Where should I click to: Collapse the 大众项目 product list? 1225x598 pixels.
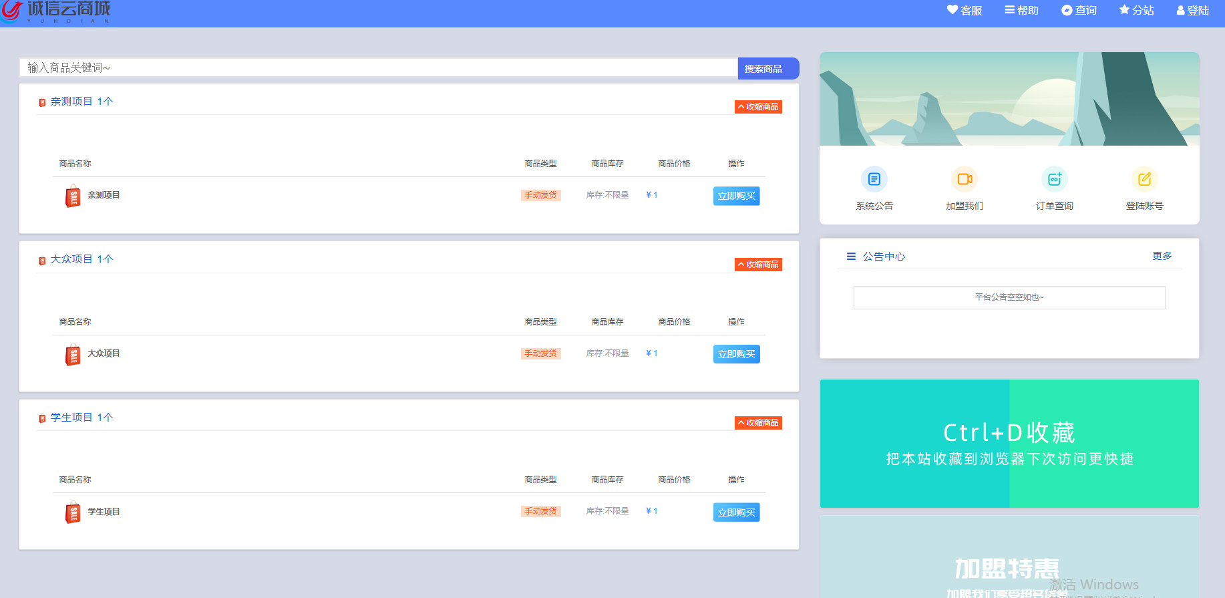coord(758,265)
